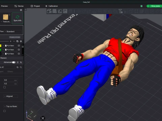Click the camera view icon in viewport
Screen dimensions: 162x121
pyautogui.click(x=43, y=118)
